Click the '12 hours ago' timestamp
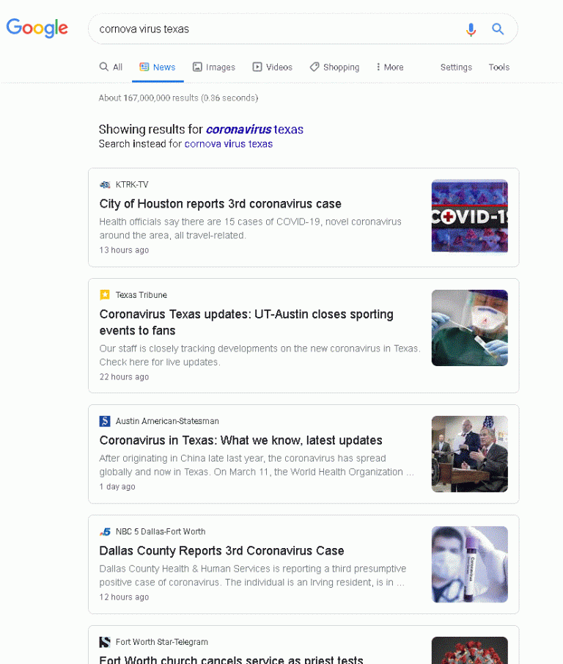This screenshot has width=563, height=664. point(124,597)
